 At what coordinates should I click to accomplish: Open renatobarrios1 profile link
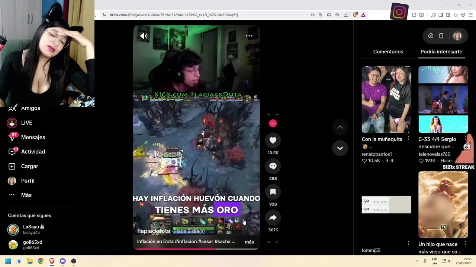point(377,154)
